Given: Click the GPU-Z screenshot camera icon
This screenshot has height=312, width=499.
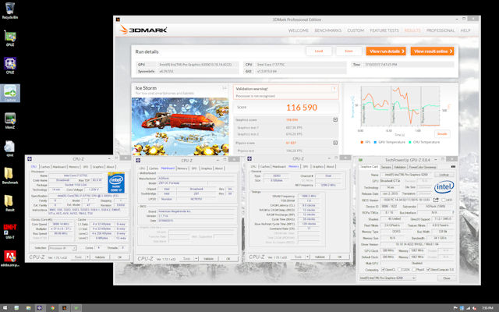Looking at the screenshot, I should (453, 166).
